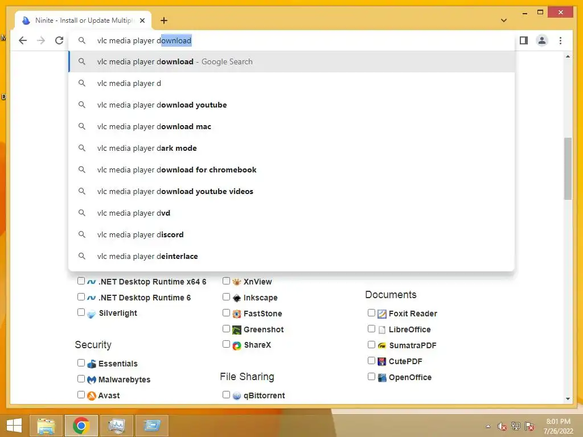Go back with the browser back arrow
This screenshot has width=583, height=437.
click(23, 40)
